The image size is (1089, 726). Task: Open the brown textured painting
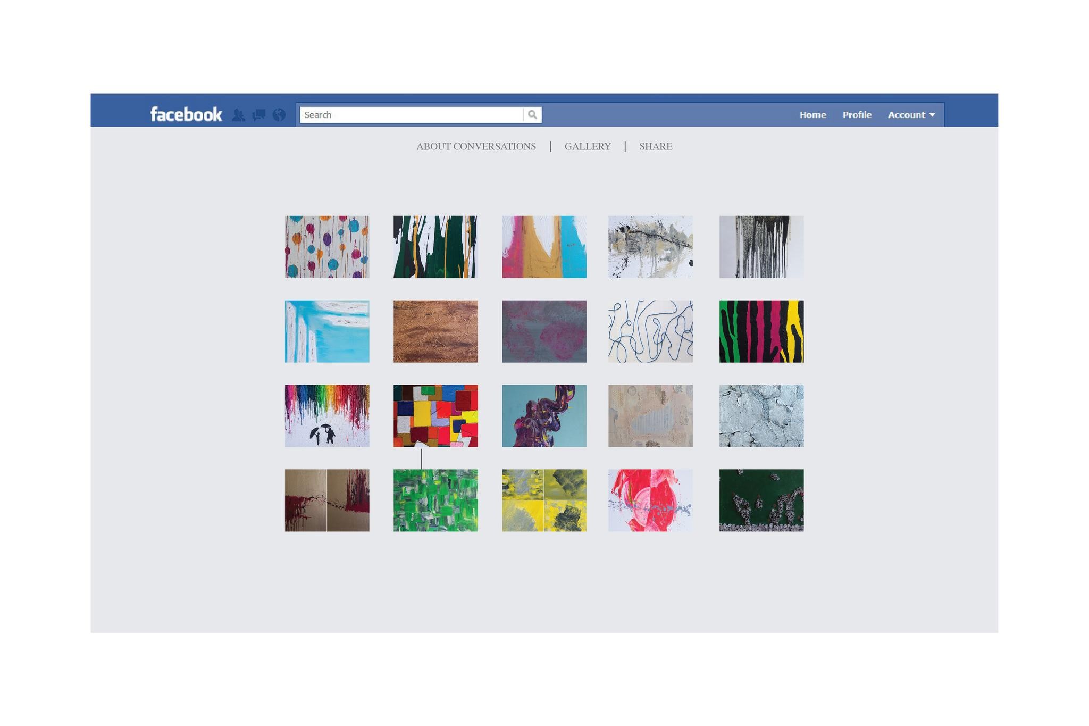[435, 331]
